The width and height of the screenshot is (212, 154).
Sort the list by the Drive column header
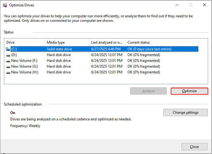(25, 42)
